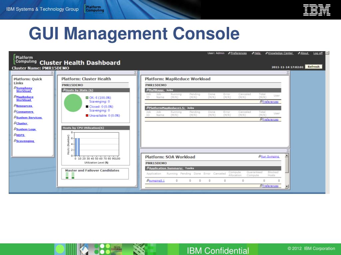Click the green Hosts by State pie chart
The width and height of the screenshot is (341, 255).
click(73, 103)
